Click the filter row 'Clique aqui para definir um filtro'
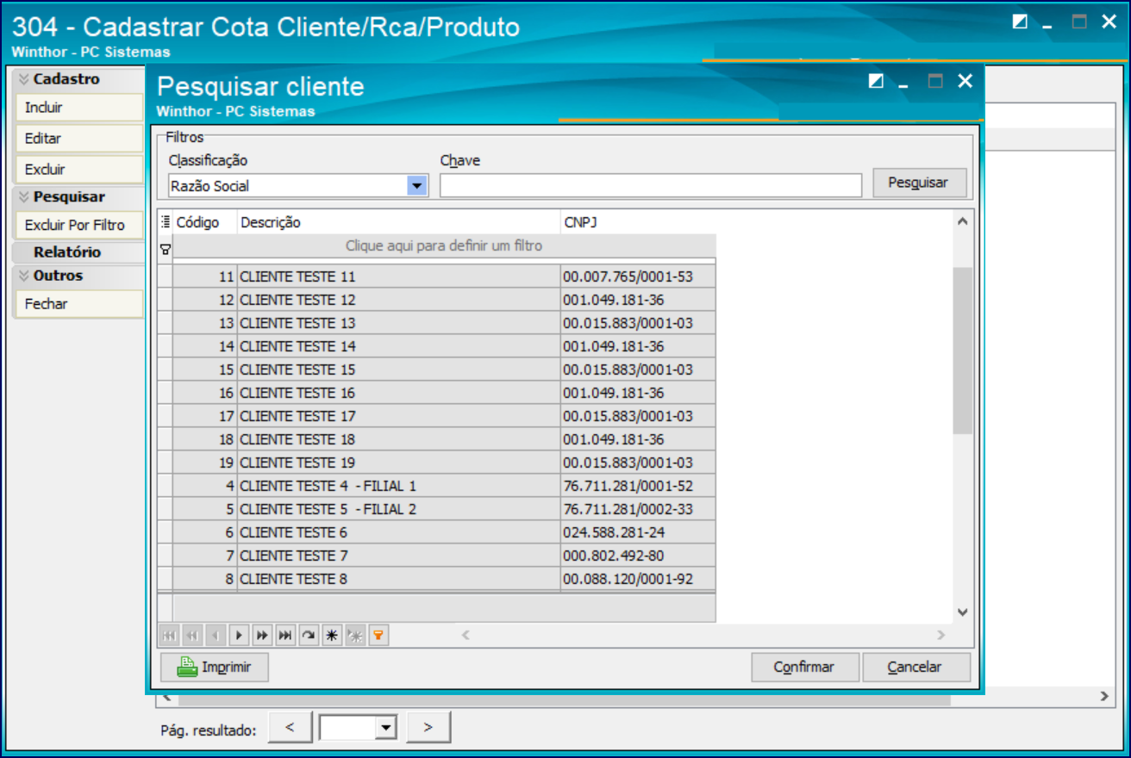The image size is (1131, 758). pos(444,246)
